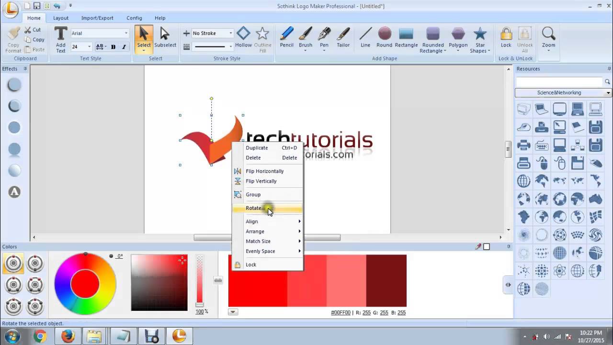Choose Rotate from the context menu
This screenshot has height=345, width=613.
coord(267,208)
